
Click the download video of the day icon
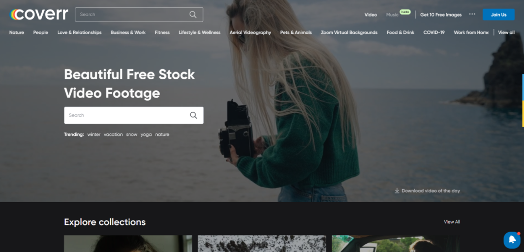397,191
